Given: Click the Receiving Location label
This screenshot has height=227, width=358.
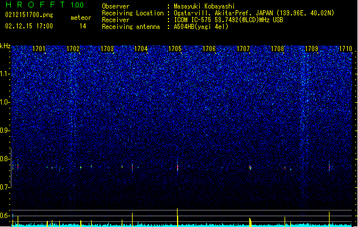Looking at the screenshot, I should tap(133, 13).
